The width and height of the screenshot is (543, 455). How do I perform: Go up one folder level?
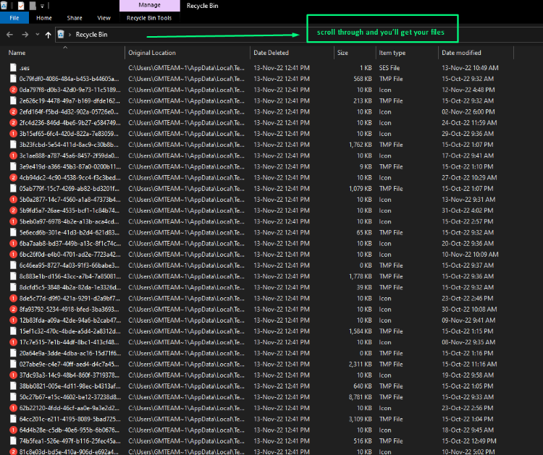[48, 35]
